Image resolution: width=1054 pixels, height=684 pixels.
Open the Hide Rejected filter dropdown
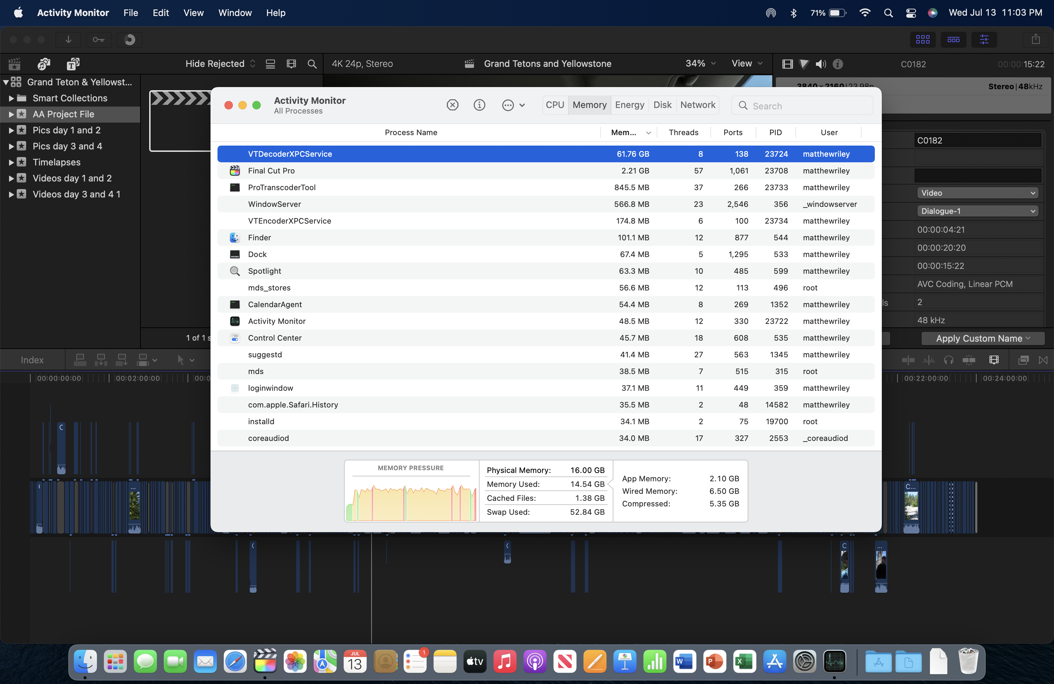tap(220, 64)
